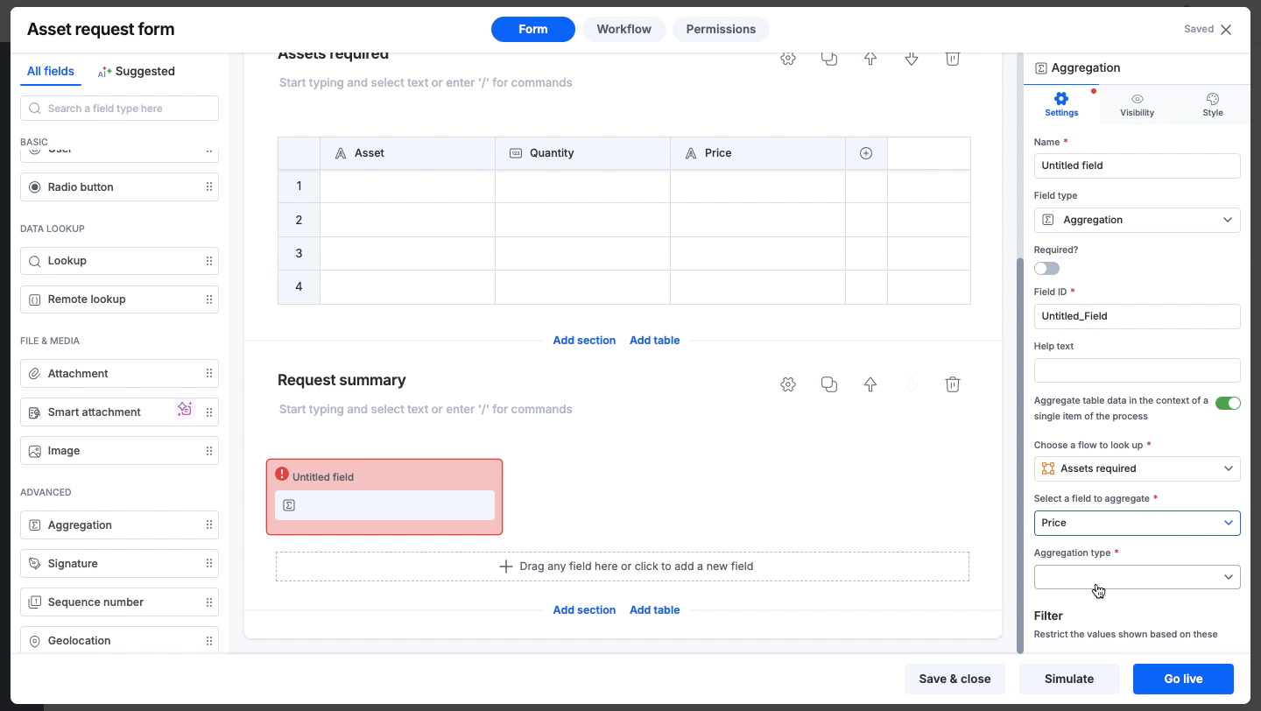The width and height of the screenshot is (1261, 711).
Task: Add a new column with plus icon
Action: (x=866, y=153)
